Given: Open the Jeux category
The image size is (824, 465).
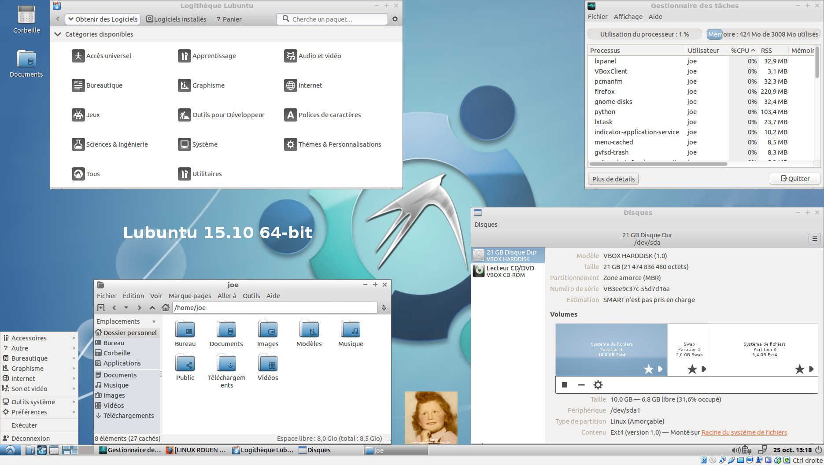Looking at the screenshot, I should coord(86,115).
